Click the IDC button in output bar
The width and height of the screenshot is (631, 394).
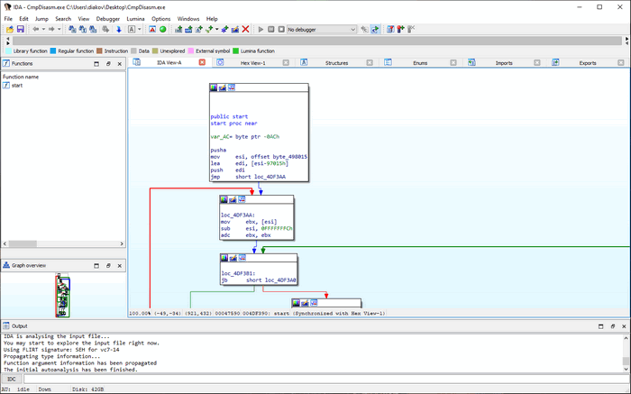(x=12, y=379)
